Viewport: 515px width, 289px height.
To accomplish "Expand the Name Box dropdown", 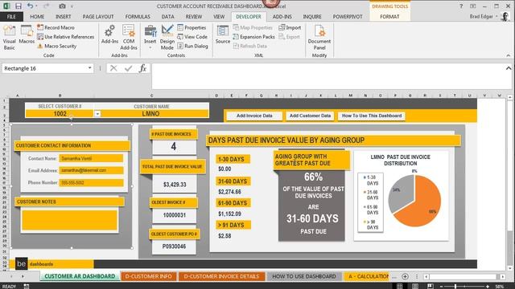I will (89, 68).
